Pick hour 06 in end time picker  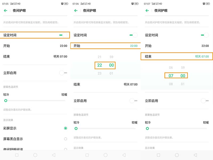point(171,67)
